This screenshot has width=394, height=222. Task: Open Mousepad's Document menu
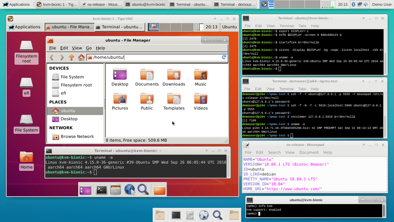(309, 152)
